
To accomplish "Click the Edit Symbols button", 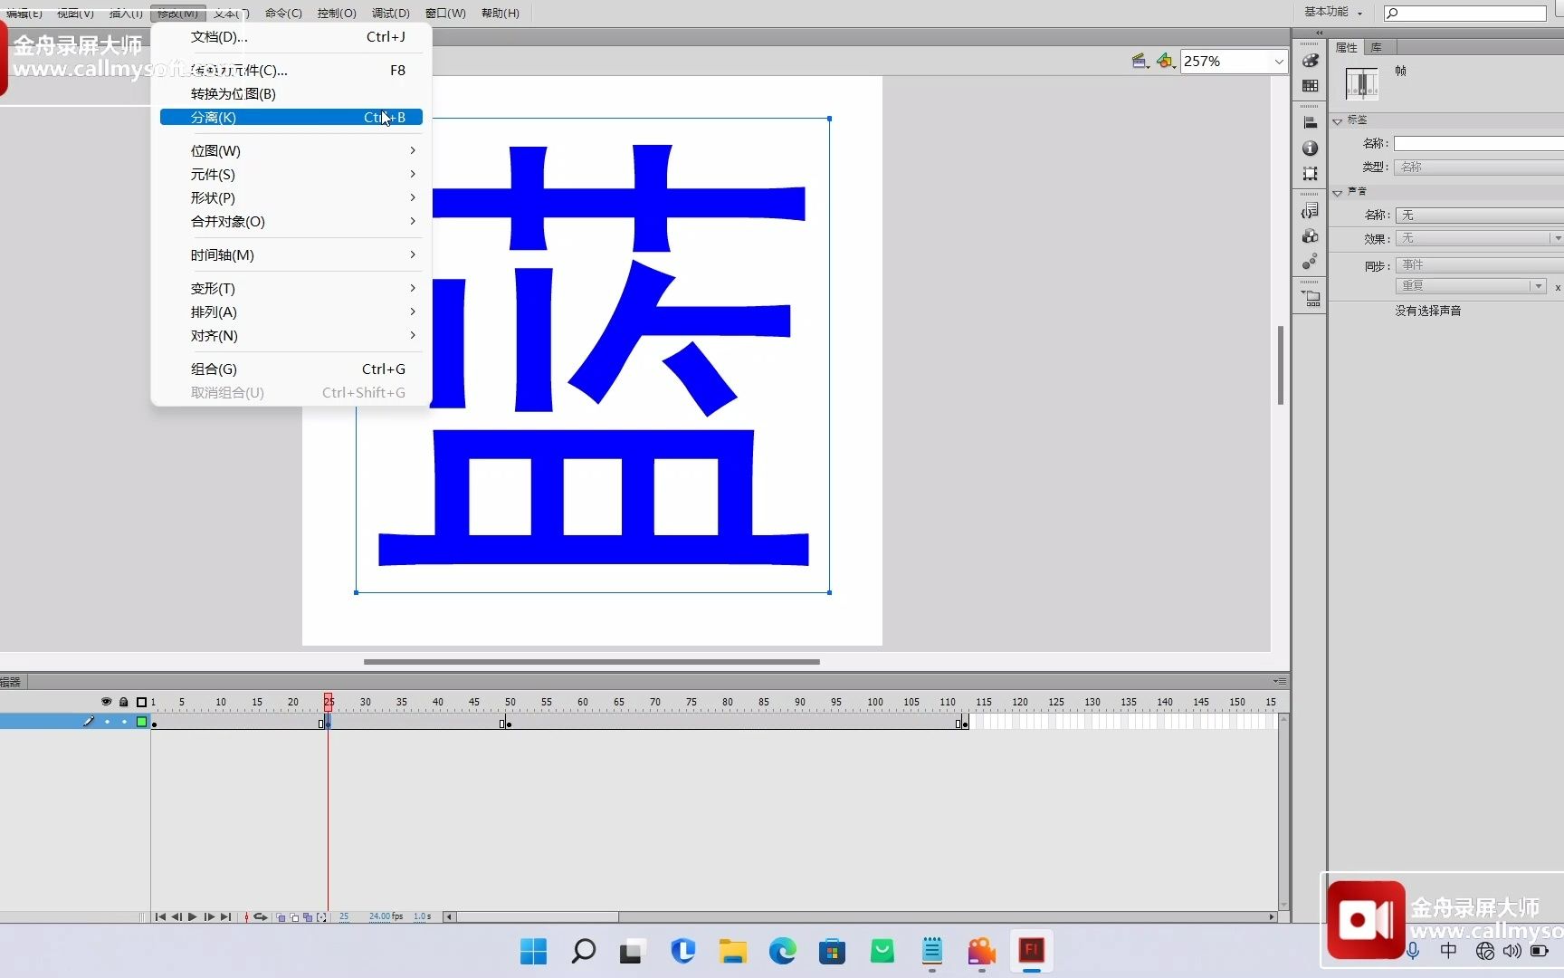I will click(1167, 61).
